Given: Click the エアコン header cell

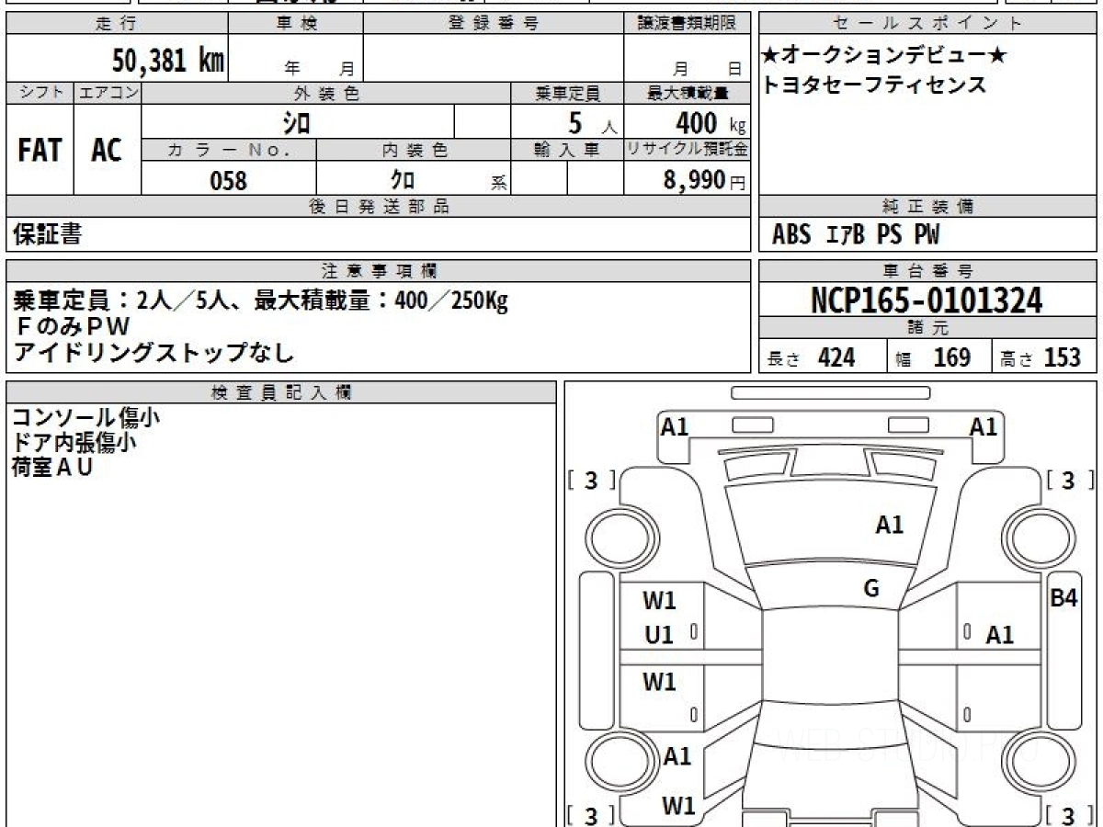Looking at the screenshot, I should point(108,93).
